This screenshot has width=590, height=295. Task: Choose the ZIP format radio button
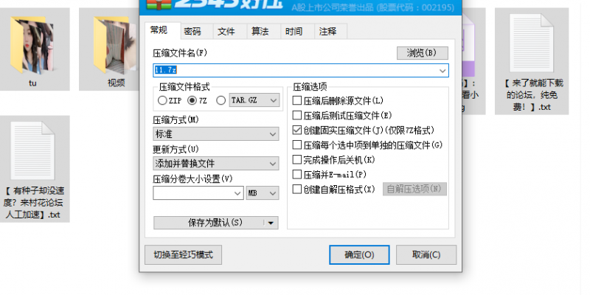tap(163, 100)
